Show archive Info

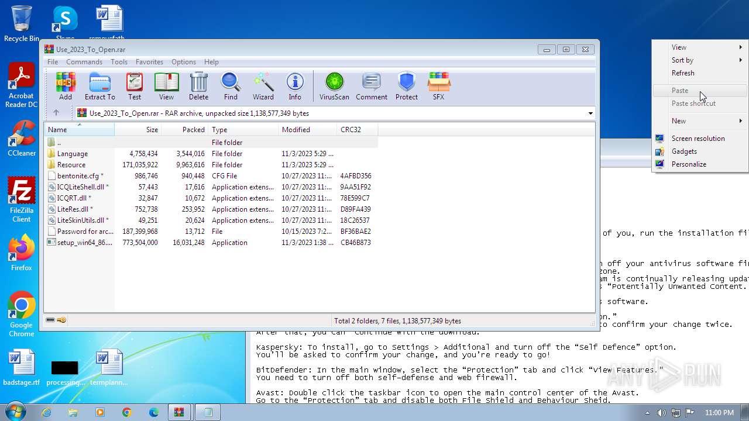coord(295,86)
